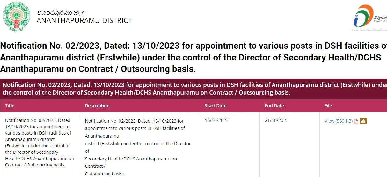
Task: Click the maroon table caption banner
Action: coord(193,89)
